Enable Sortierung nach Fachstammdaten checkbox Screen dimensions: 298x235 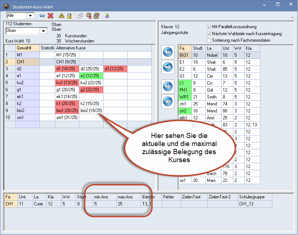[209, 40]
